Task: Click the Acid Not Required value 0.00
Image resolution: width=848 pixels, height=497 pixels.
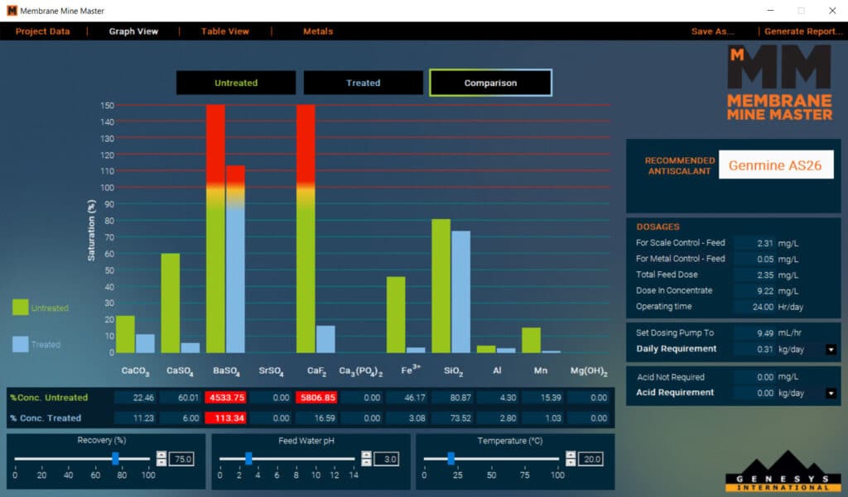Action: coord(754,377)
